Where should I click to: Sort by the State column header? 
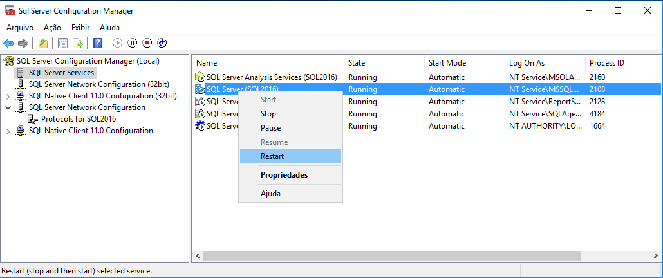(384, 63)
